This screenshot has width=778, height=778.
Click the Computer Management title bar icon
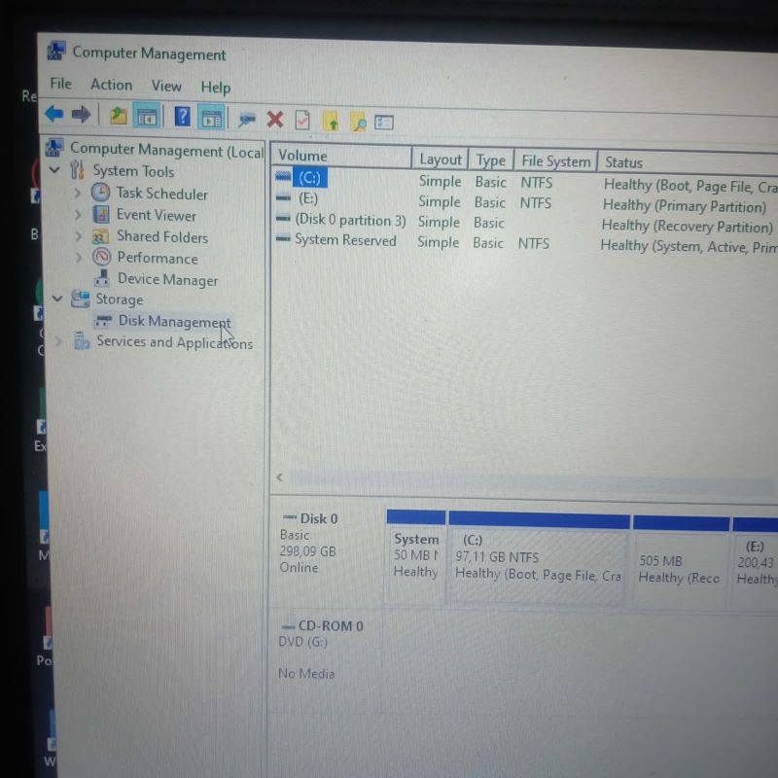point(56,52)
